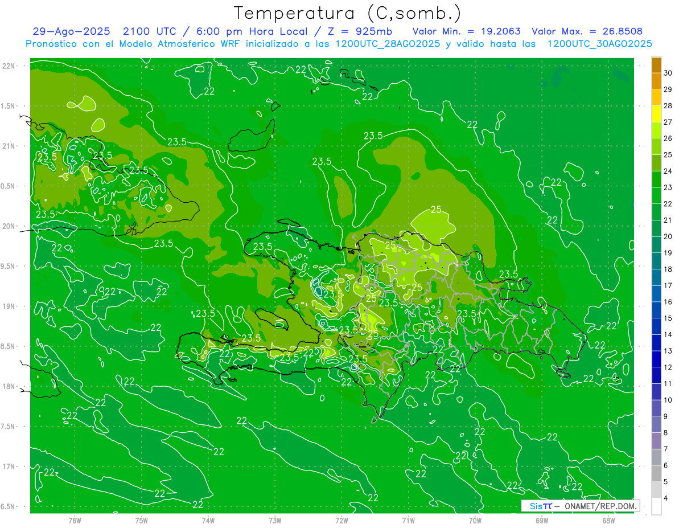Select valid-until time "1200UTC_30AGO2025"
The width and height of the screenshot is (683, 528).
coord(599,44)
